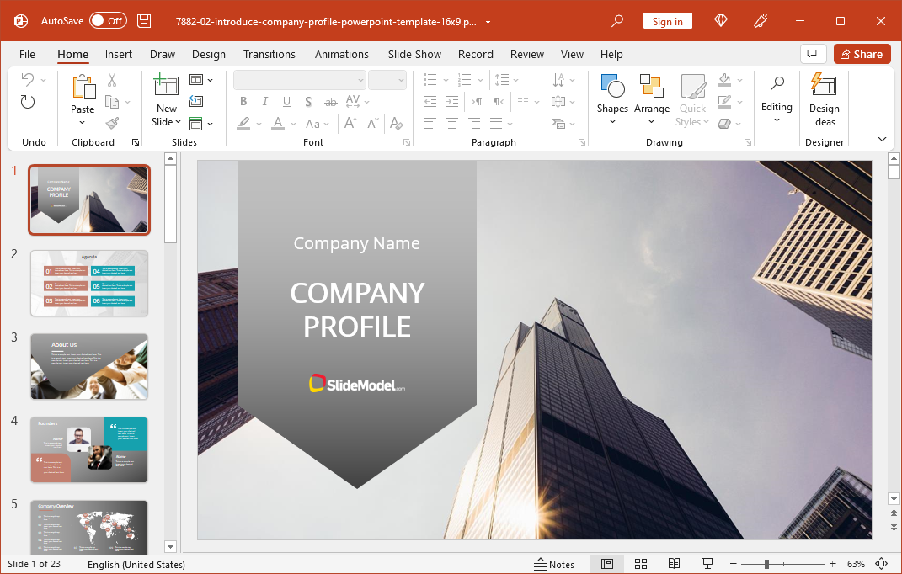
Task: Switch to the Design ribbon tab
Action: (x=208, y=54)
